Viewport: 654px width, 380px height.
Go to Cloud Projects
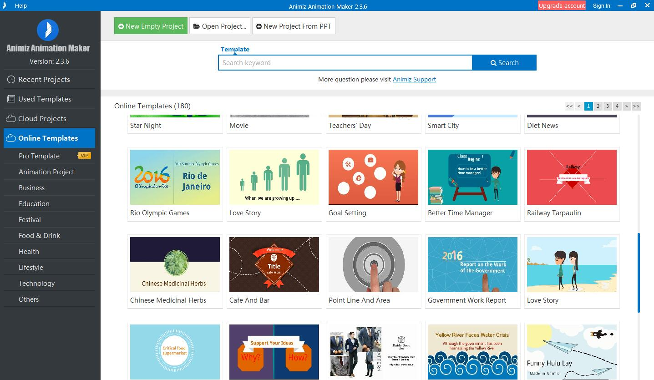pyautogui.click(x=42, y=118)
